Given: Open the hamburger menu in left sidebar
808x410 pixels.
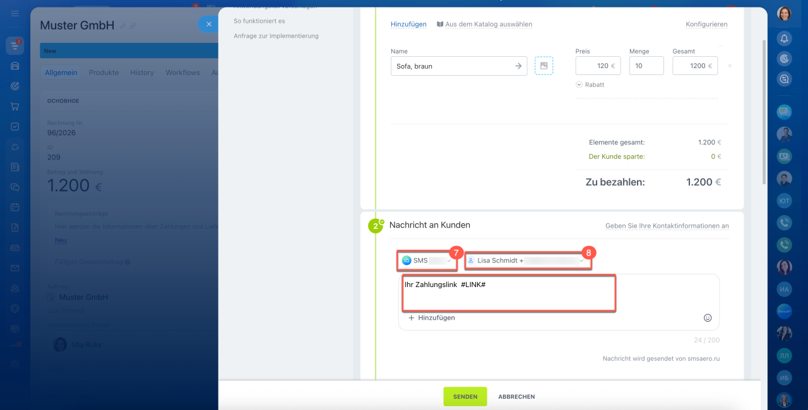Looking at the screenshot, I should [x=15, y=12].
